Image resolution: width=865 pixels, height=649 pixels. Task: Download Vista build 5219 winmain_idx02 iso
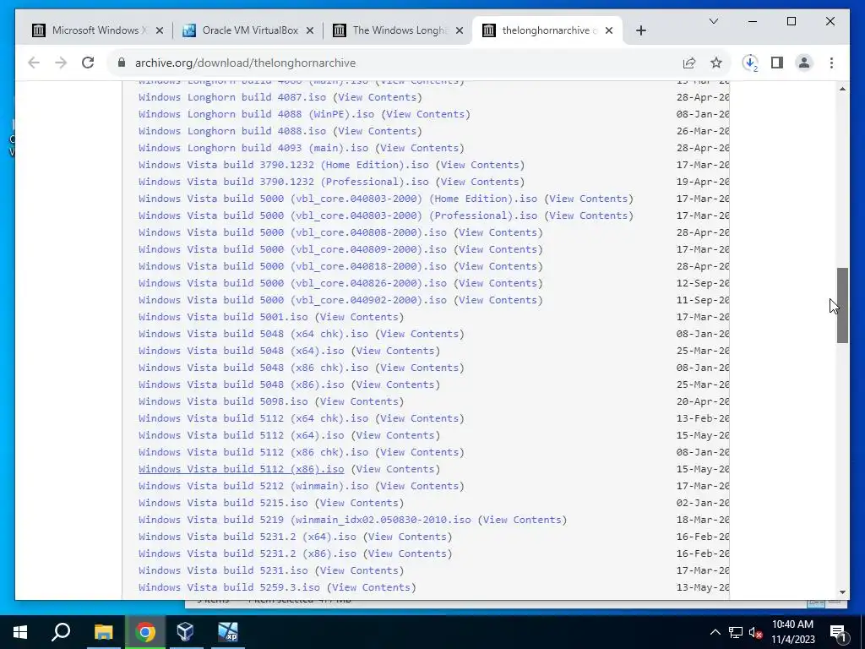[304, 520]
